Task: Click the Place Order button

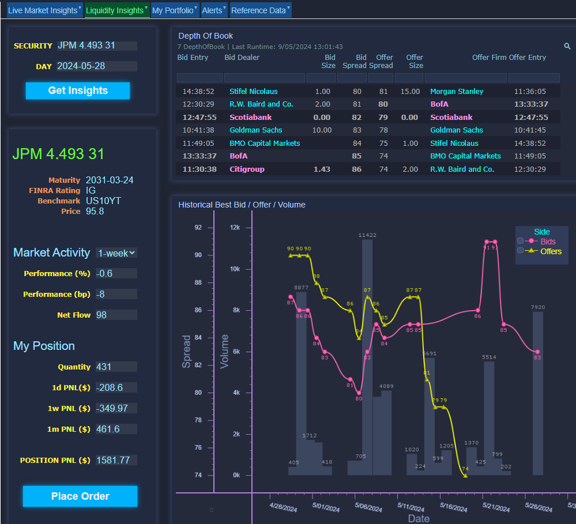Action: click(80, 496)
